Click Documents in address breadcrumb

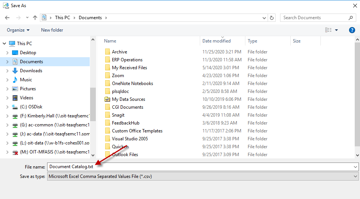tap(90, 18)
